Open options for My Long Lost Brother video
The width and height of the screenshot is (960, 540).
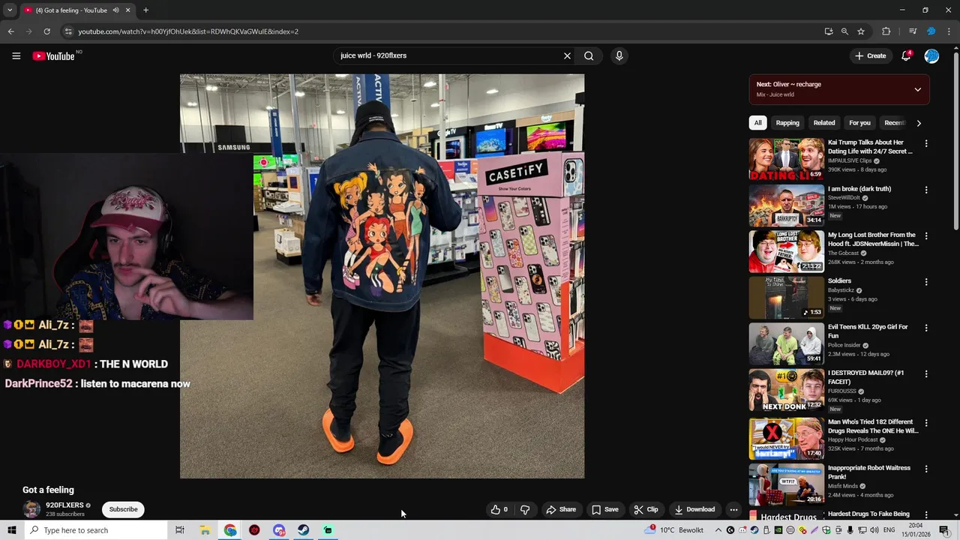click(x=925, y=235)
